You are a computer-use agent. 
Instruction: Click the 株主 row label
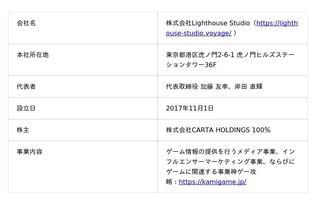pyautogui.click(x=23, y=130)
